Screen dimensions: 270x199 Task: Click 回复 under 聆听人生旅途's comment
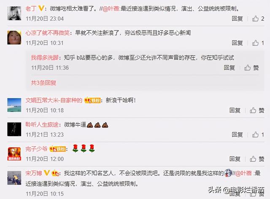(x=237, y=134)
